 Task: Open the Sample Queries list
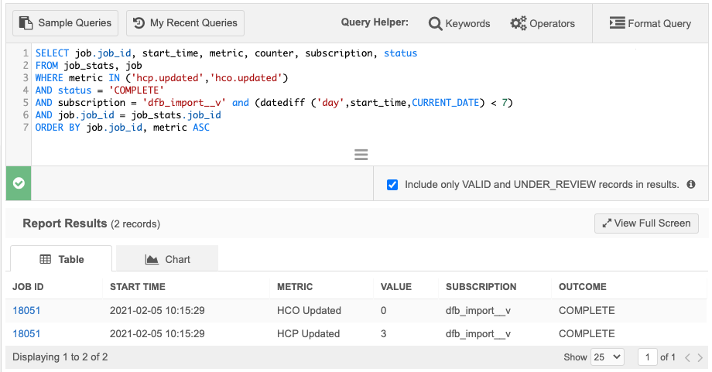point(66,23)
